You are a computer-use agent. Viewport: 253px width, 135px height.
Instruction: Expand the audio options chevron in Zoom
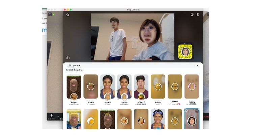(x=58, y=116)
